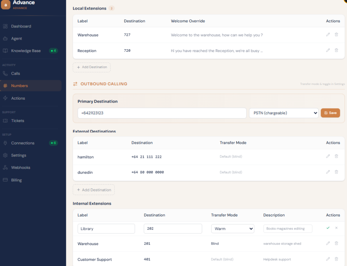
Task: Click the Library label input field
Action: 106,229
